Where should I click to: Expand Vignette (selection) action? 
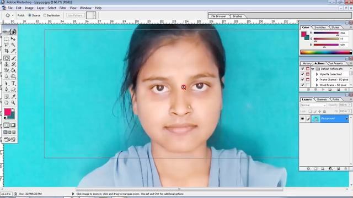click(x=317, y=74)
